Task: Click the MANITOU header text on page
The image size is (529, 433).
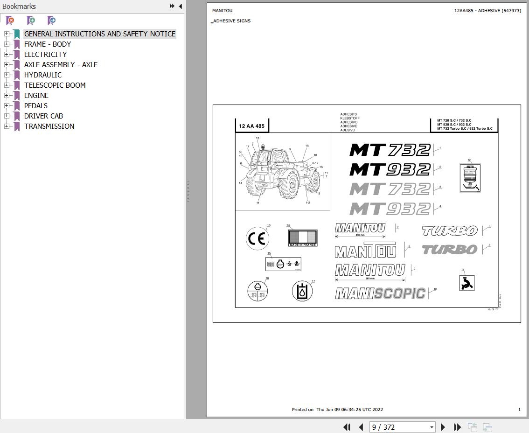Action: 223,11
